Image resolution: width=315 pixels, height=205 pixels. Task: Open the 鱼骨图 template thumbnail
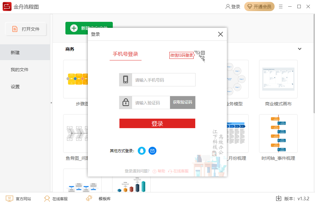coord(76,134)
